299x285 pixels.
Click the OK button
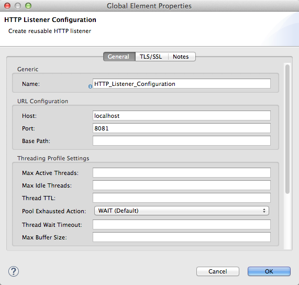(x=269, y=271)
